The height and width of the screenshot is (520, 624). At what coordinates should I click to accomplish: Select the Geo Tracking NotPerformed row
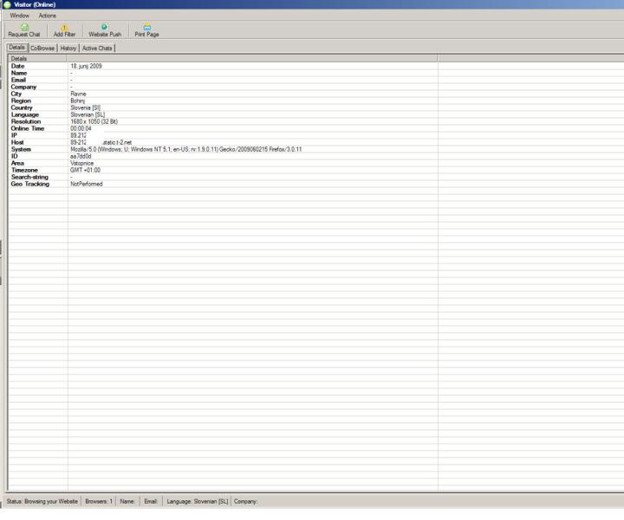pyautogui.click(x=86, y=184)
